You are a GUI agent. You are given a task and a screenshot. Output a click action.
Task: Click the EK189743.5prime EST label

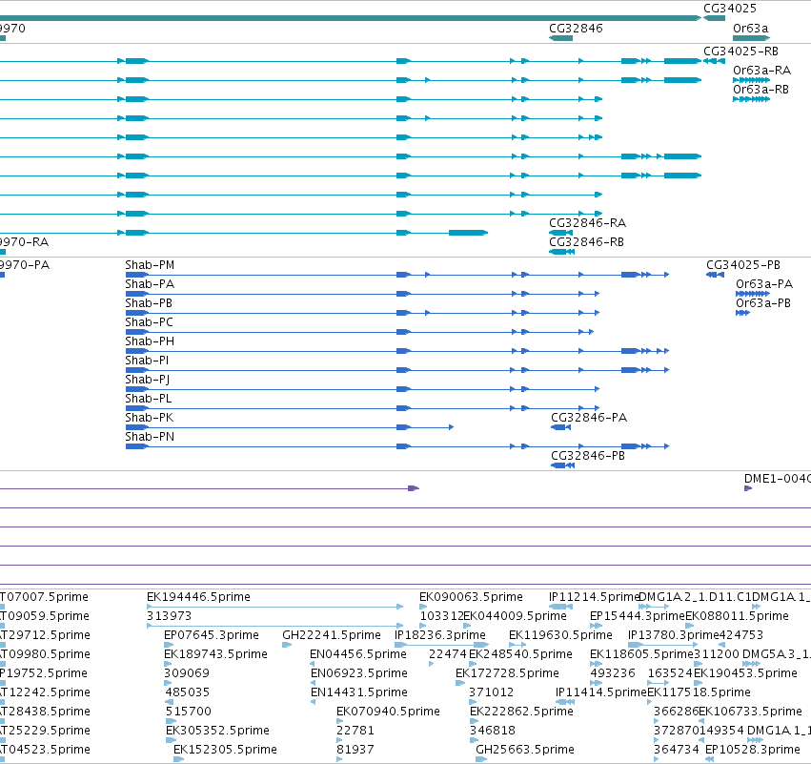click(215, 654)
